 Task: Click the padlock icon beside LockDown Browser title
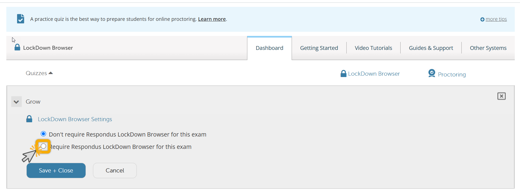[x=17, y=47]
